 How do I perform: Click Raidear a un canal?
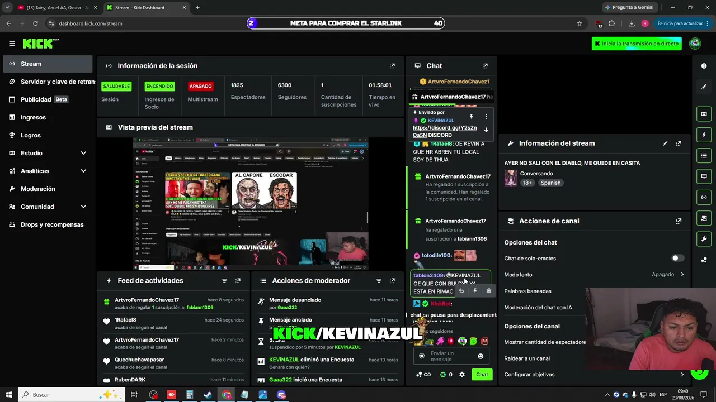click(x=527, y=358)
